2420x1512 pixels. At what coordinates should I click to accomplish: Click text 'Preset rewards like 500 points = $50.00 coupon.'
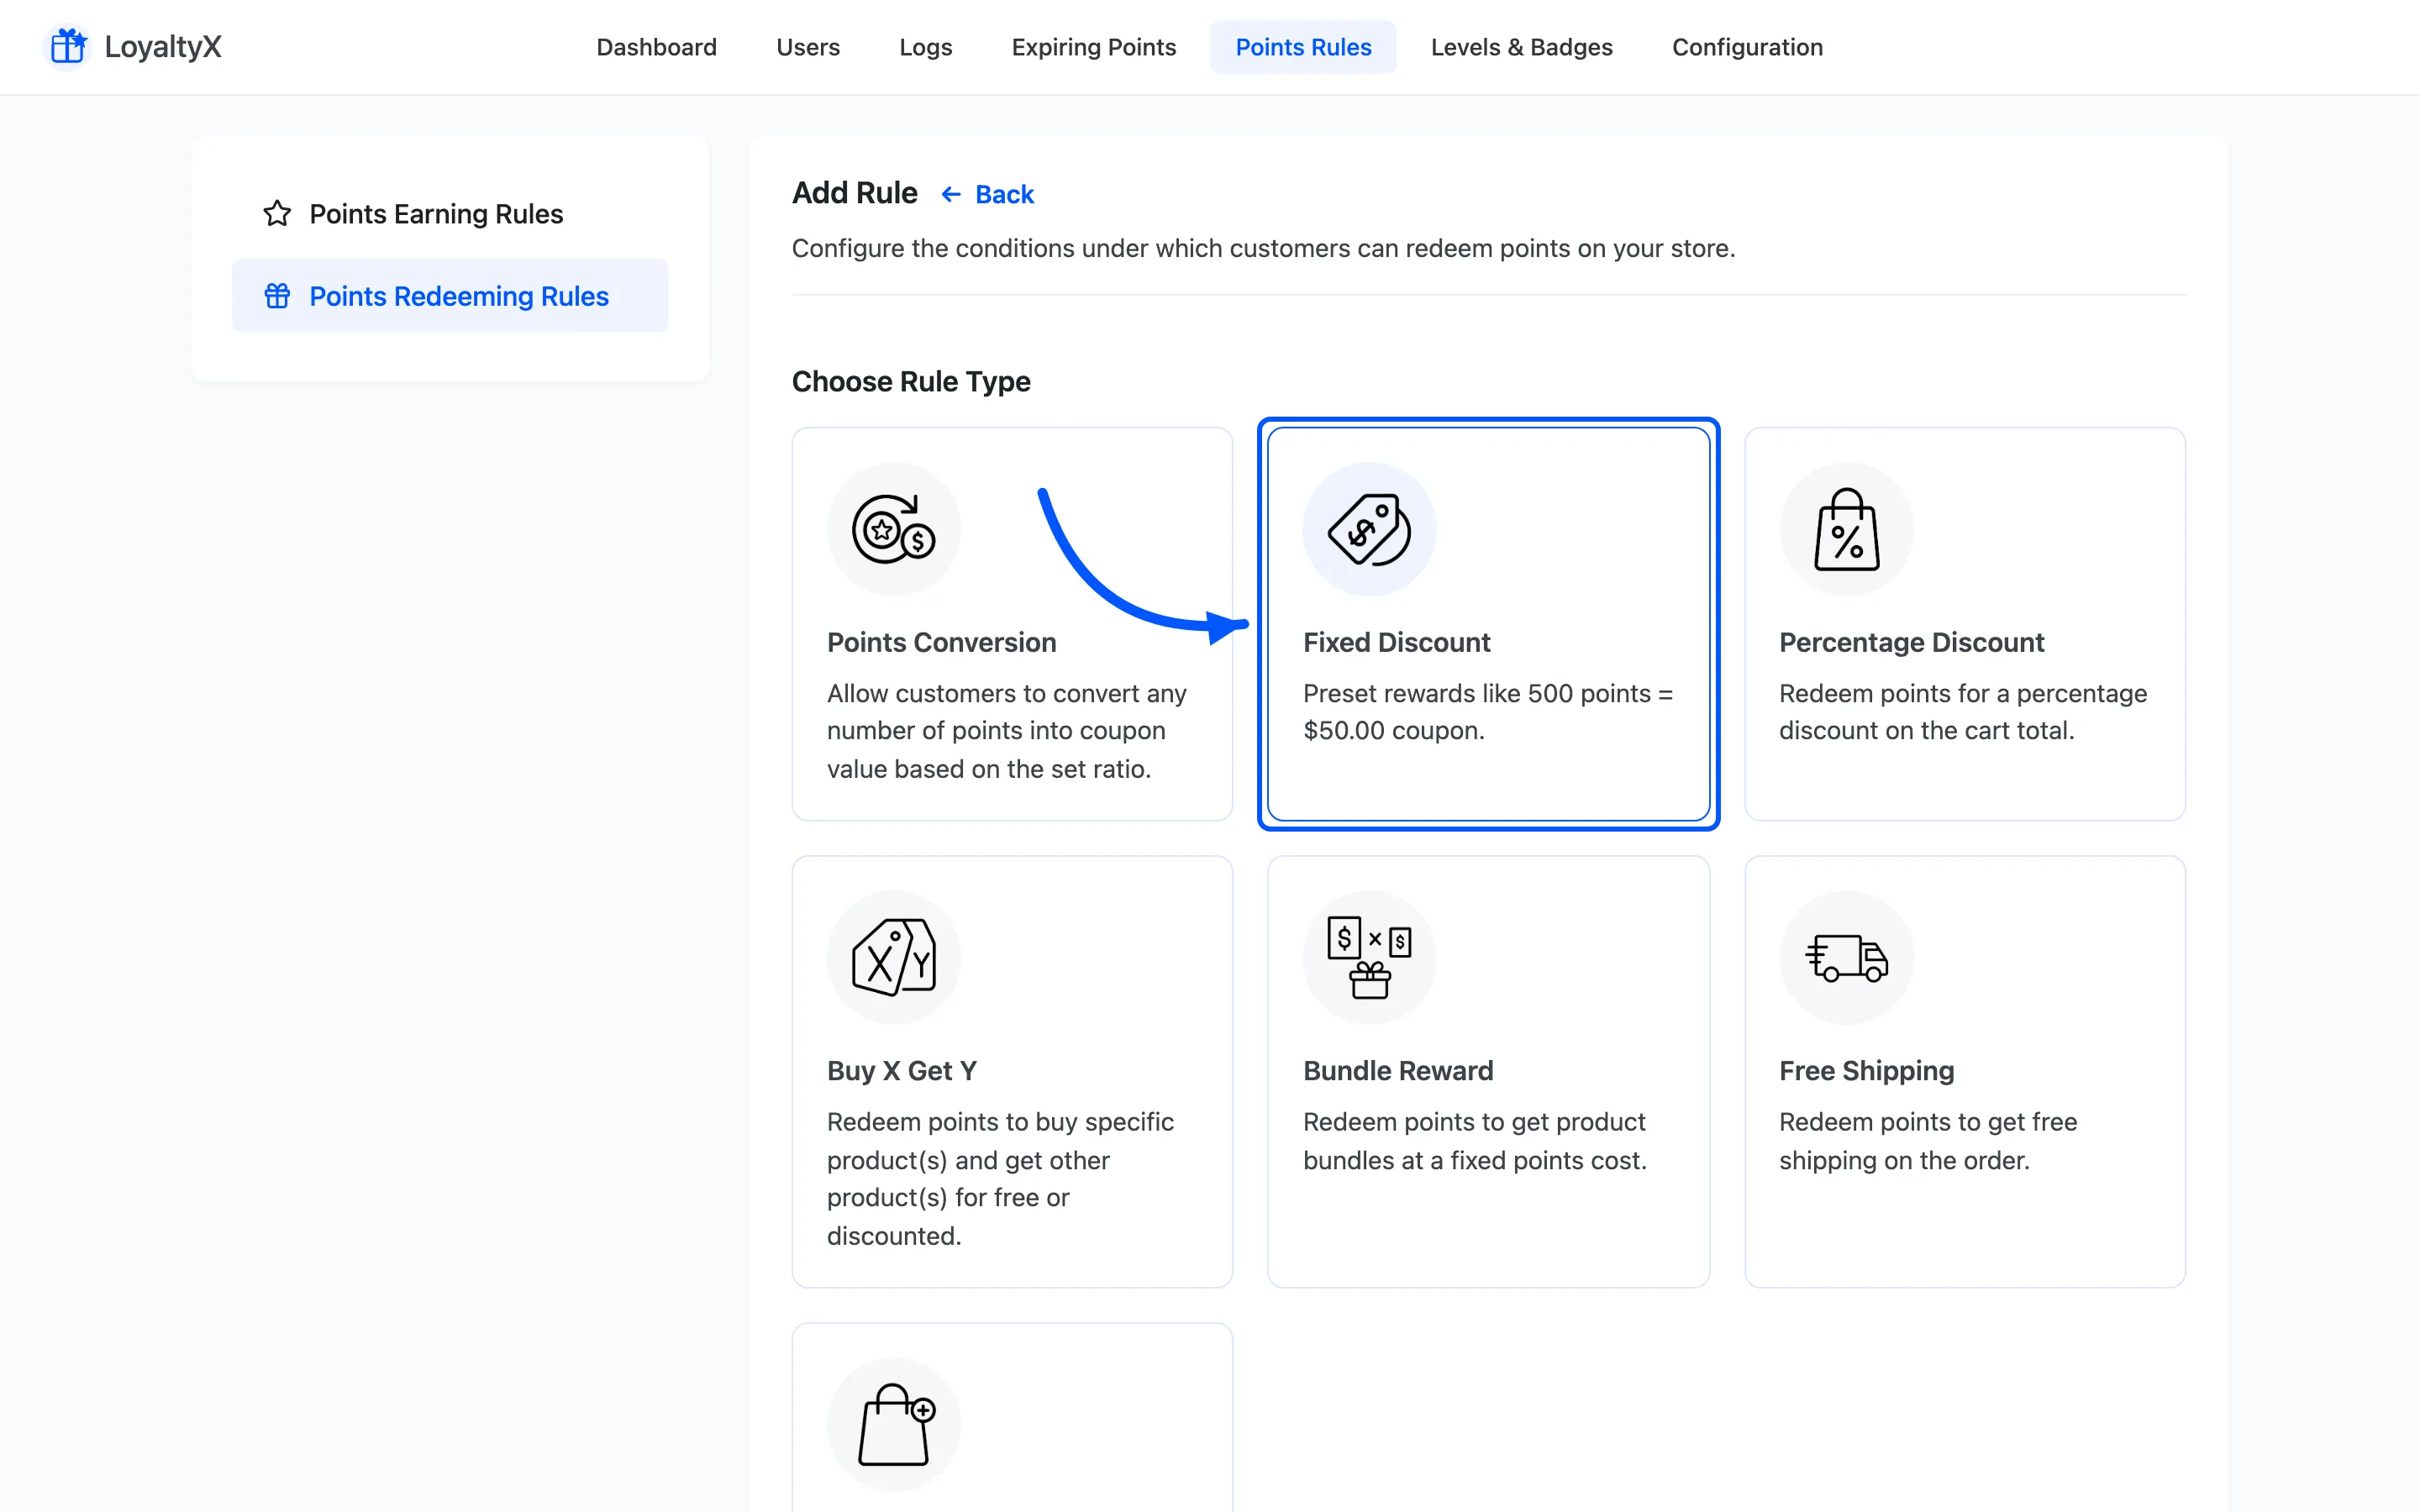(x=1487, y=712)
